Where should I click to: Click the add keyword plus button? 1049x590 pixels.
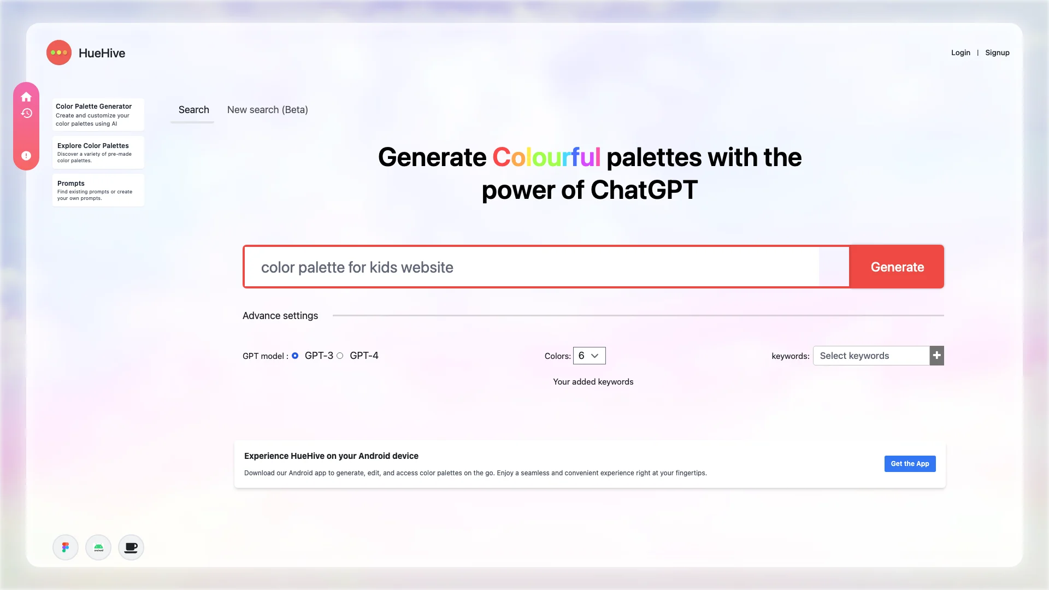[x=936, y=355]
